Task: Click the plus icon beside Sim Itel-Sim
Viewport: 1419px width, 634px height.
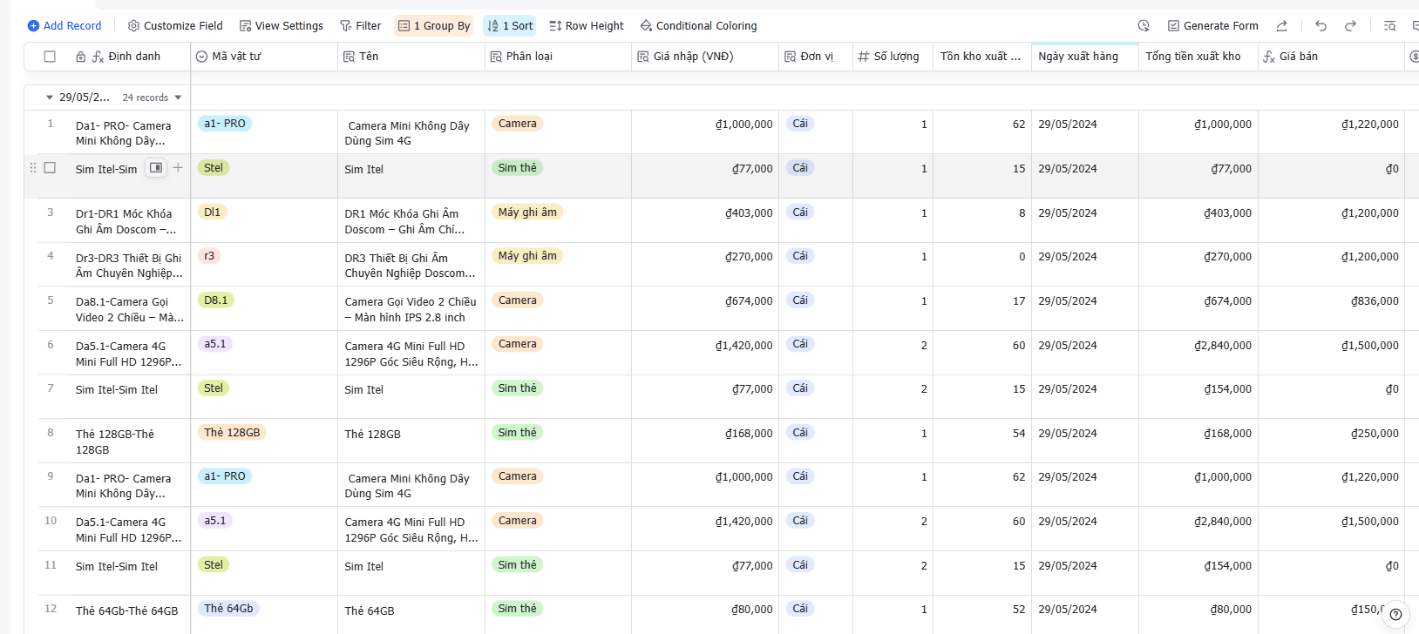Action: 178,168
